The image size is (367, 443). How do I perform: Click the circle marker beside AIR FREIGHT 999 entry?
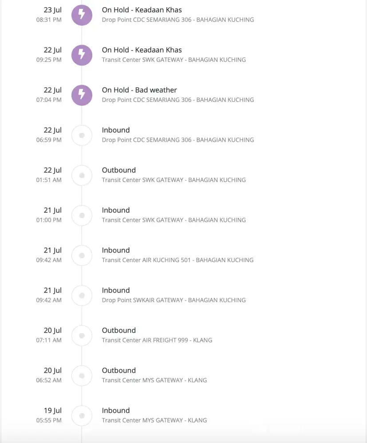[82, 335]
